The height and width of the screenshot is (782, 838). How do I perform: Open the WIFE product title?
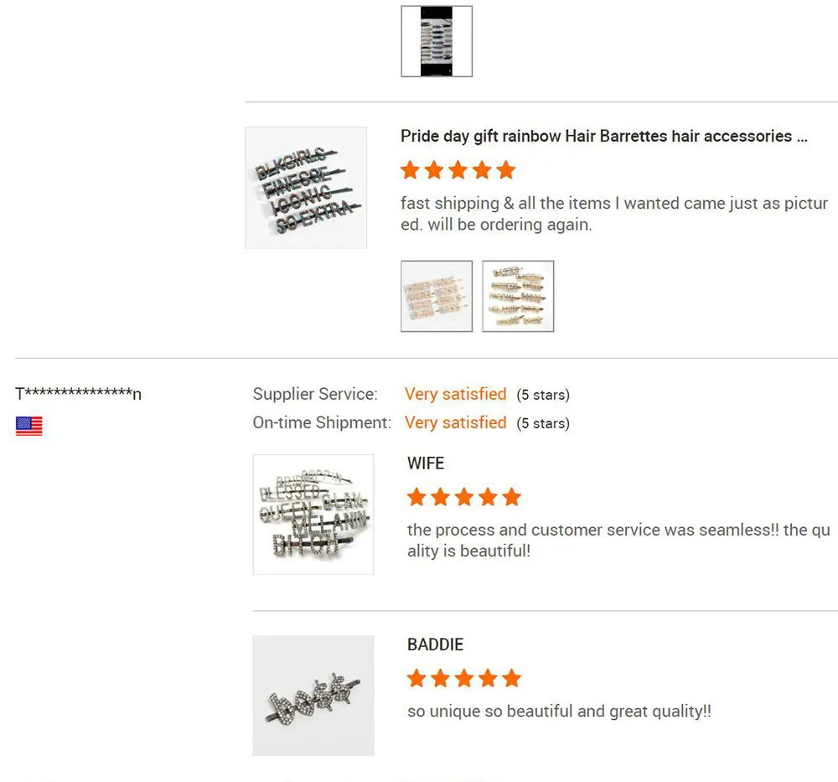tap(426, 463)
